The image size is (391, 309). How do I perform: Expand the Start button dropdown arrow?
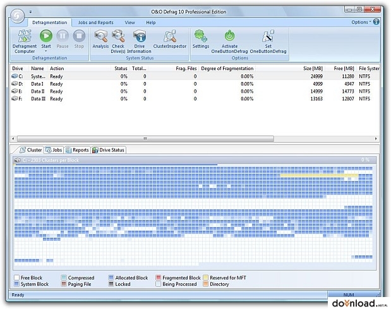46,51
